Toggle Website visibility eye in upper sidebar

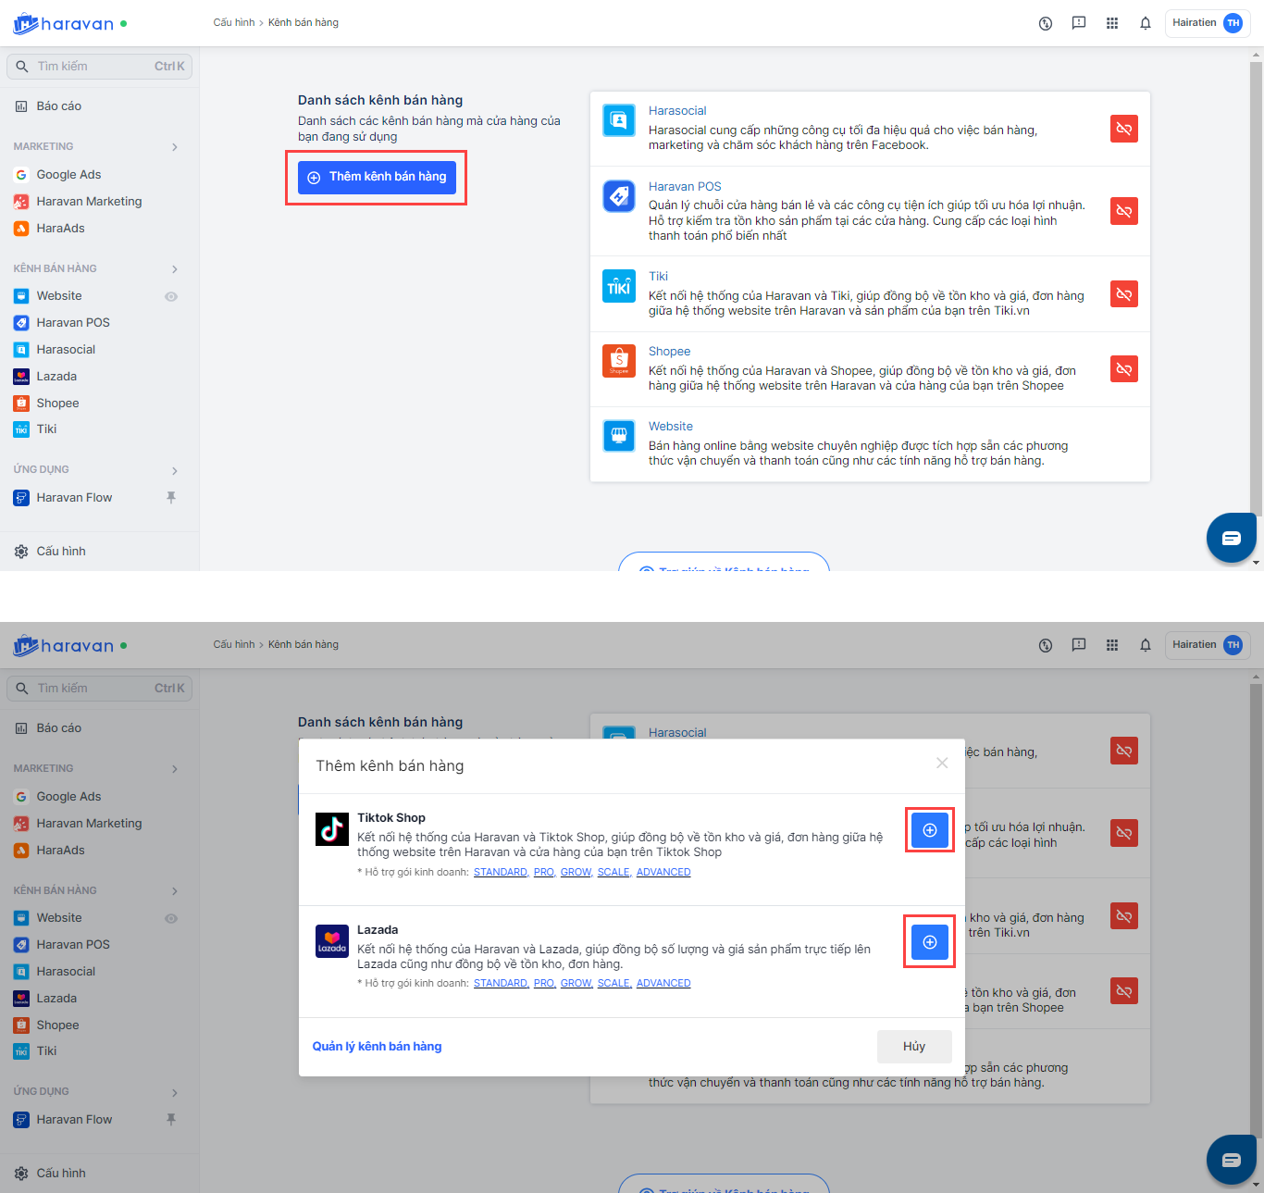[171, 297]
